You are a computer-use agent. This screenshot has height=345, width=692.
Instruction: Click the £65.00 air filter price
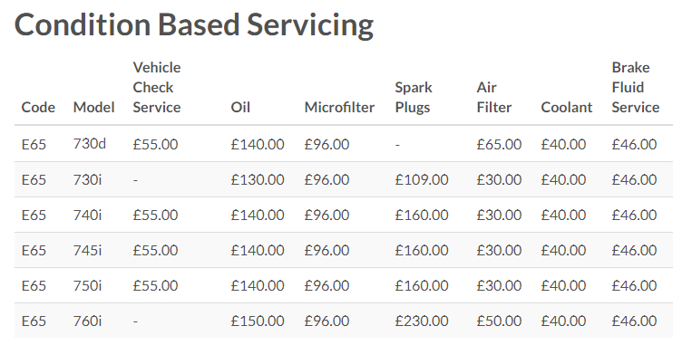(499, 144)
